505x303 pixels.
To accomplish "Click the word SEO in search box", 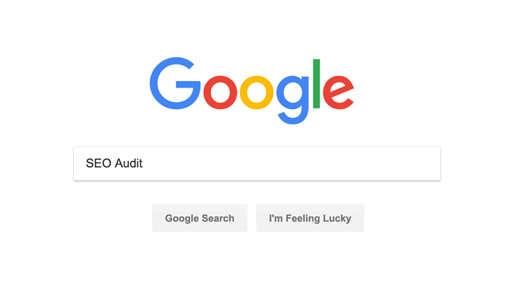I will click(x=98, y=163).
